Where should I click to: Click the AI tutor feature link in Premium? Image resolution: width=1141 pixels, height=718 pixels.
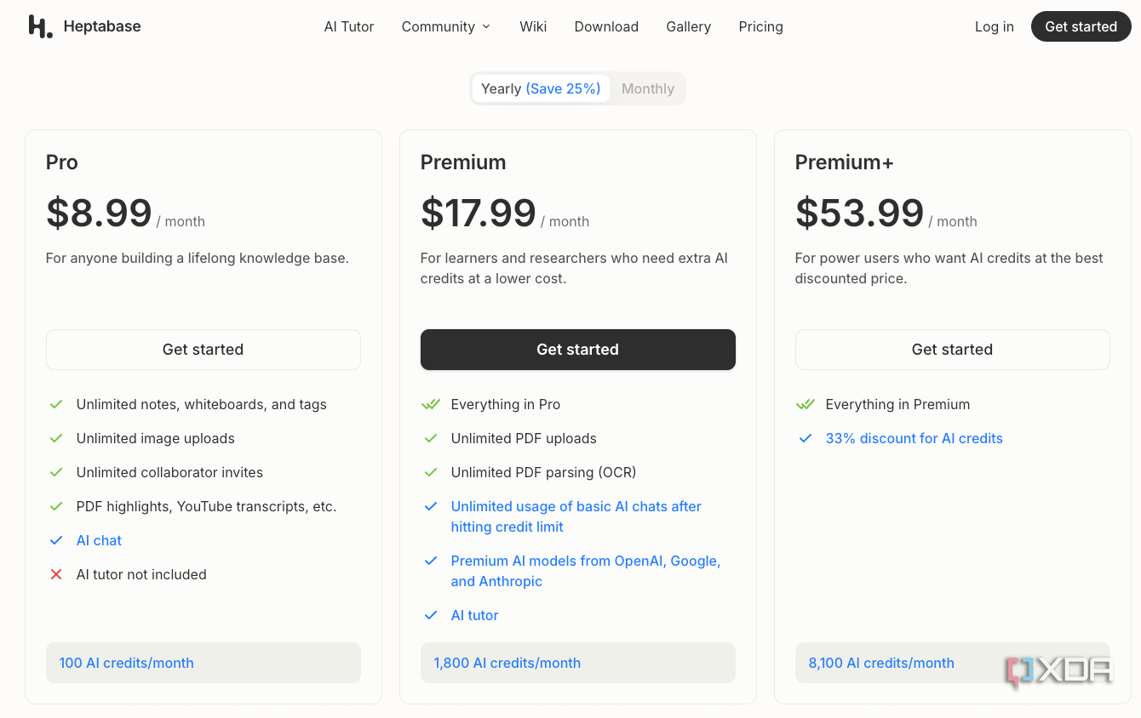pyautogui.click(x=474, y=615)
